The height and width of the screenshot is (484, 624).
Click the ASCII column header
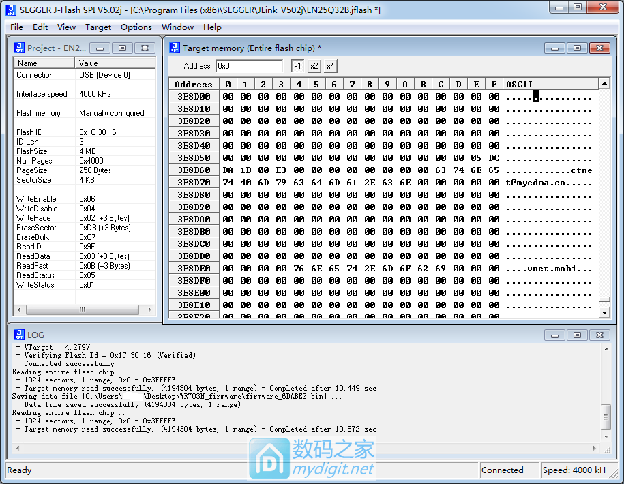551,84
